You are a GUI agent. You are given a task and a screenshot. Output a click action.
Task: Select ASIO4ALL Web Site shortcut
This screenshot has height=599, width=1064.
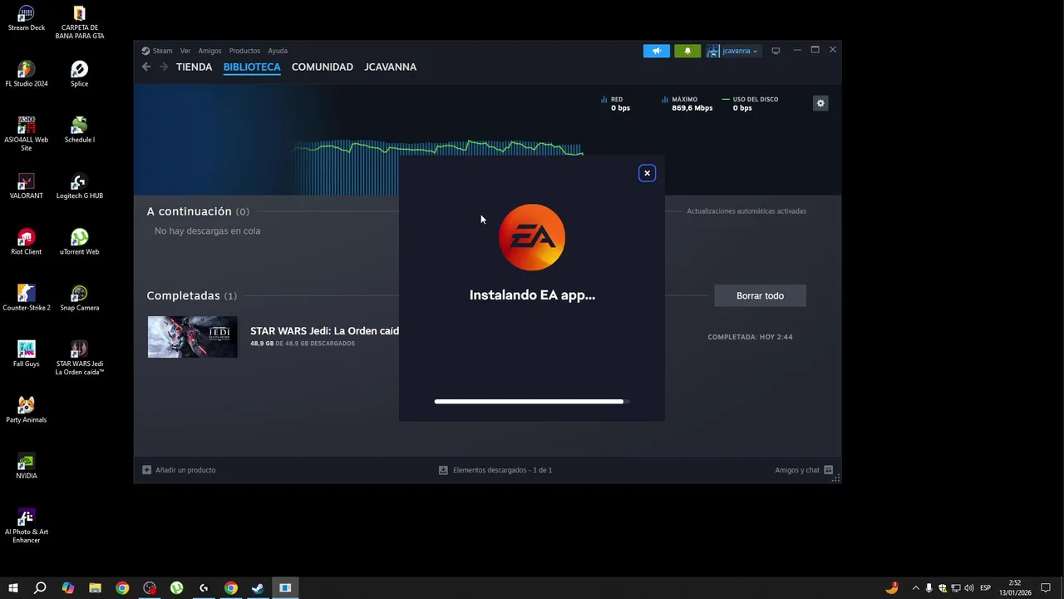pos(26,133)
